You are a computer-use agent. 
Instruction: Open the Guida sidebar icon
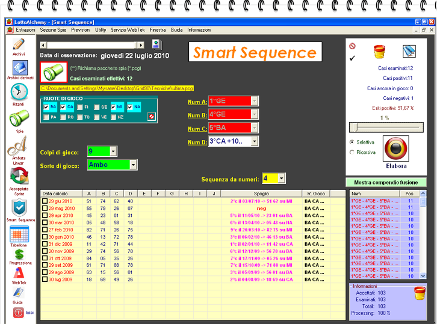(x=18, y=292)
